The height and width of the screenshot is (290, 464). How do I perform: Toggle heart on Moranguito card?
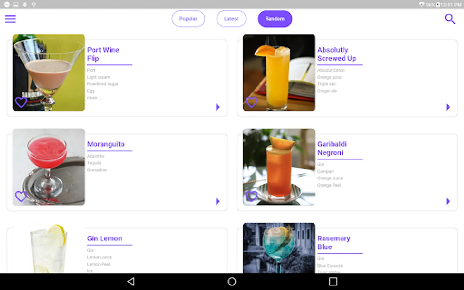click(x=21, y=196)
